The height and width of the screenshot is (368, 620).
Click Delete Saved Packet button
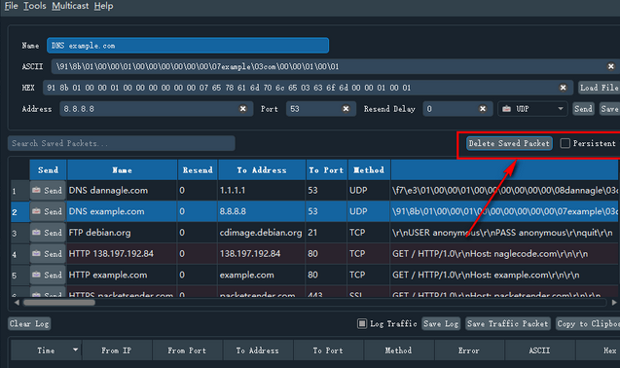coord(509,143)
